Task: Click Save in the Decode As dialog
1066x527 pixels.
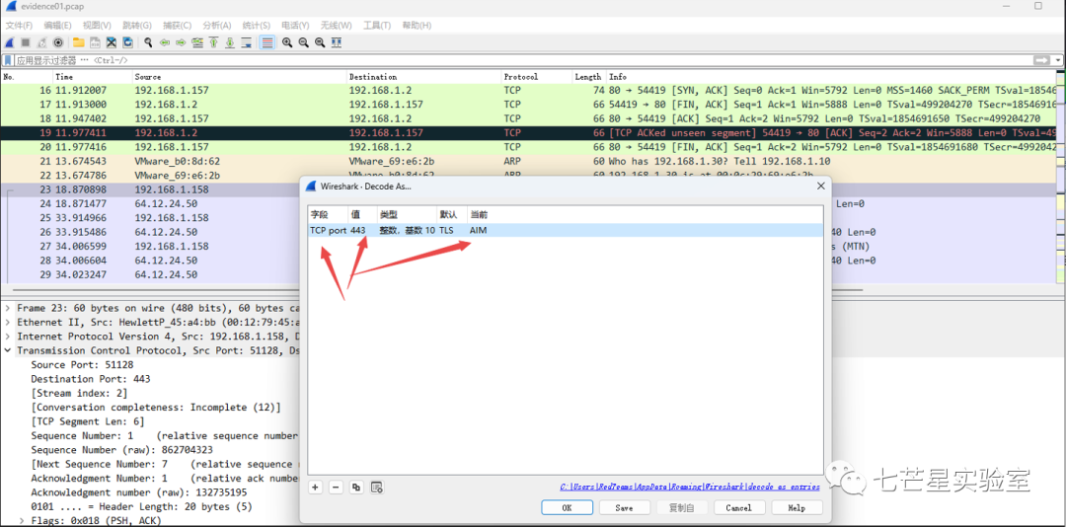Action: [624, 507]
